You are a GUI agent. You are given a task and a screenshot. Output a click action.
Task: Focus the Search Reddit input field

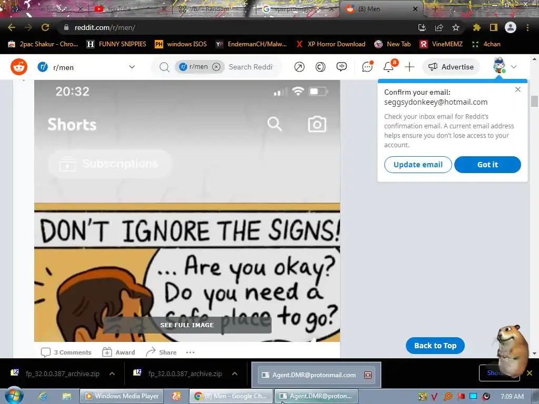click(251, 67)
